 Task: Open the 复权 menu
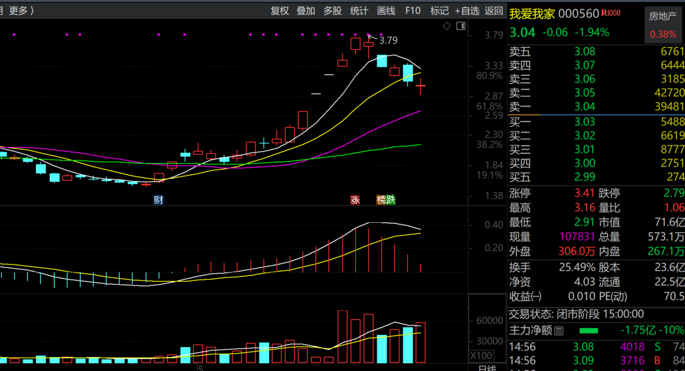[x=280, y=10]
